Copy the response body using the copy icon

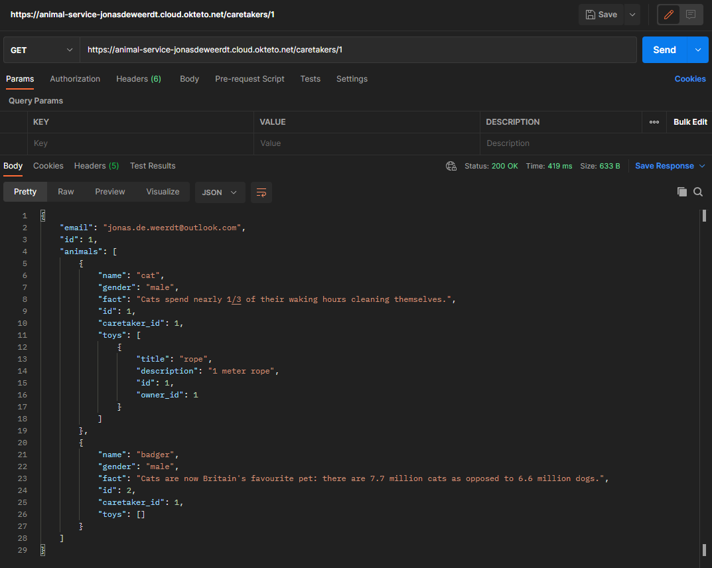[x=682, y=192]
